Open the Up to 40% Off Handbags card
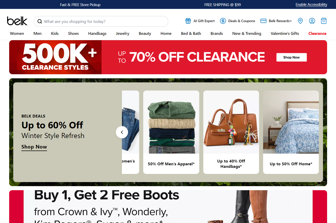The width and height of the screenshot is (336, 223). click(x=231, y=132)
